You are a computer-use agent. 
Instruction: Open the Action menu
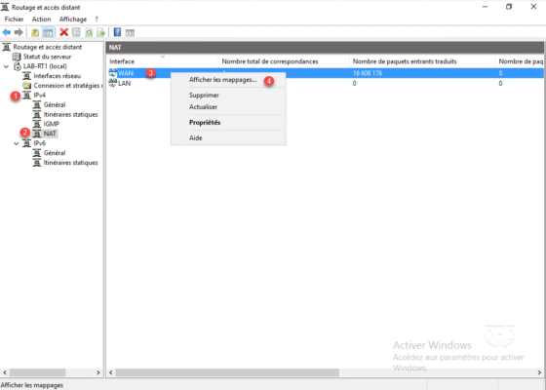tap(41, 19)
